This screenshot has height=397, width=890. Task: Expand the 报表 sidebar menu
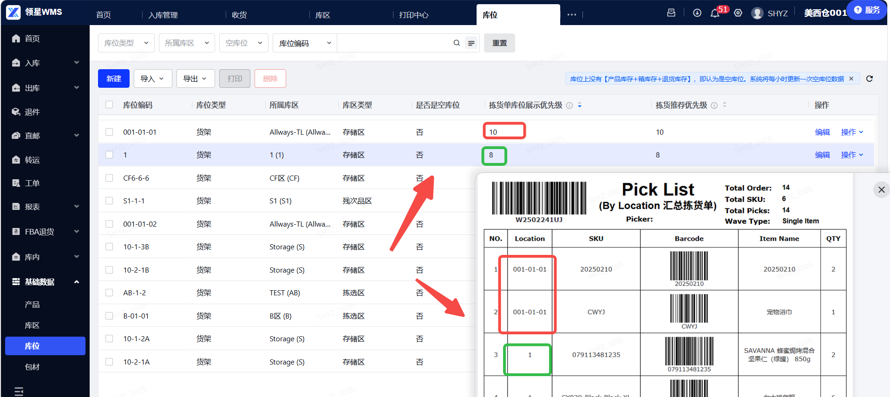point(45,207)
